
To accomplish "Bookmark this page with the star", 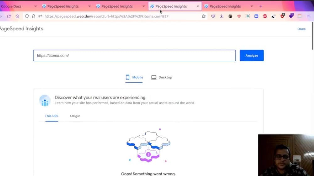I will [204, 16].
